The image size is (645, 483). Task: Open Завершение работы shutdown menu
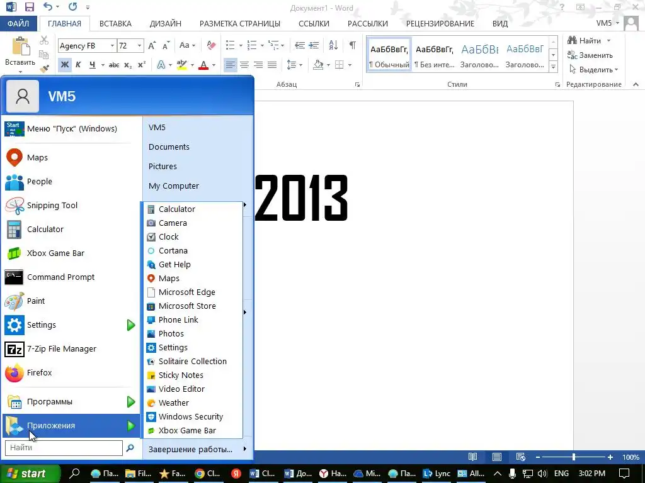[198, 449]
